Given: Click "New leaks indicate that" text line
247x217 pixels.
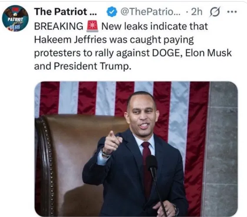Looking at the screenshot, I should tap(155, 26).
